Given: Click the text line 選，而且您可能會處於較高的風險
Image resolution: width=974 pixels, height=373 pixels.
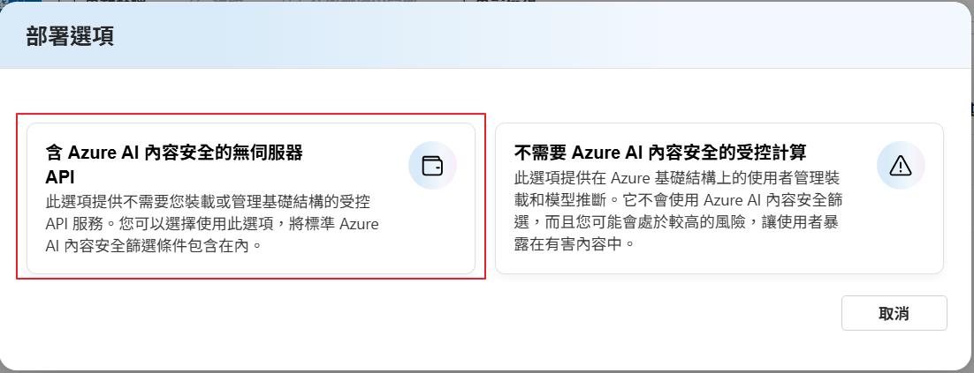Looking at the screenshot, I should coord(676,223).
